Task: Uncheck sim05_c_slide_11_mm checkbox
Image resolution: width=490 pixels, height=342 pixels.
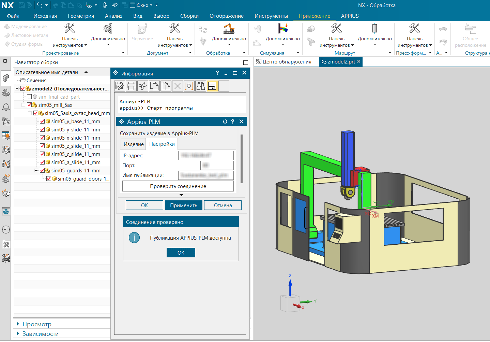Action: [x=42, y=154]
